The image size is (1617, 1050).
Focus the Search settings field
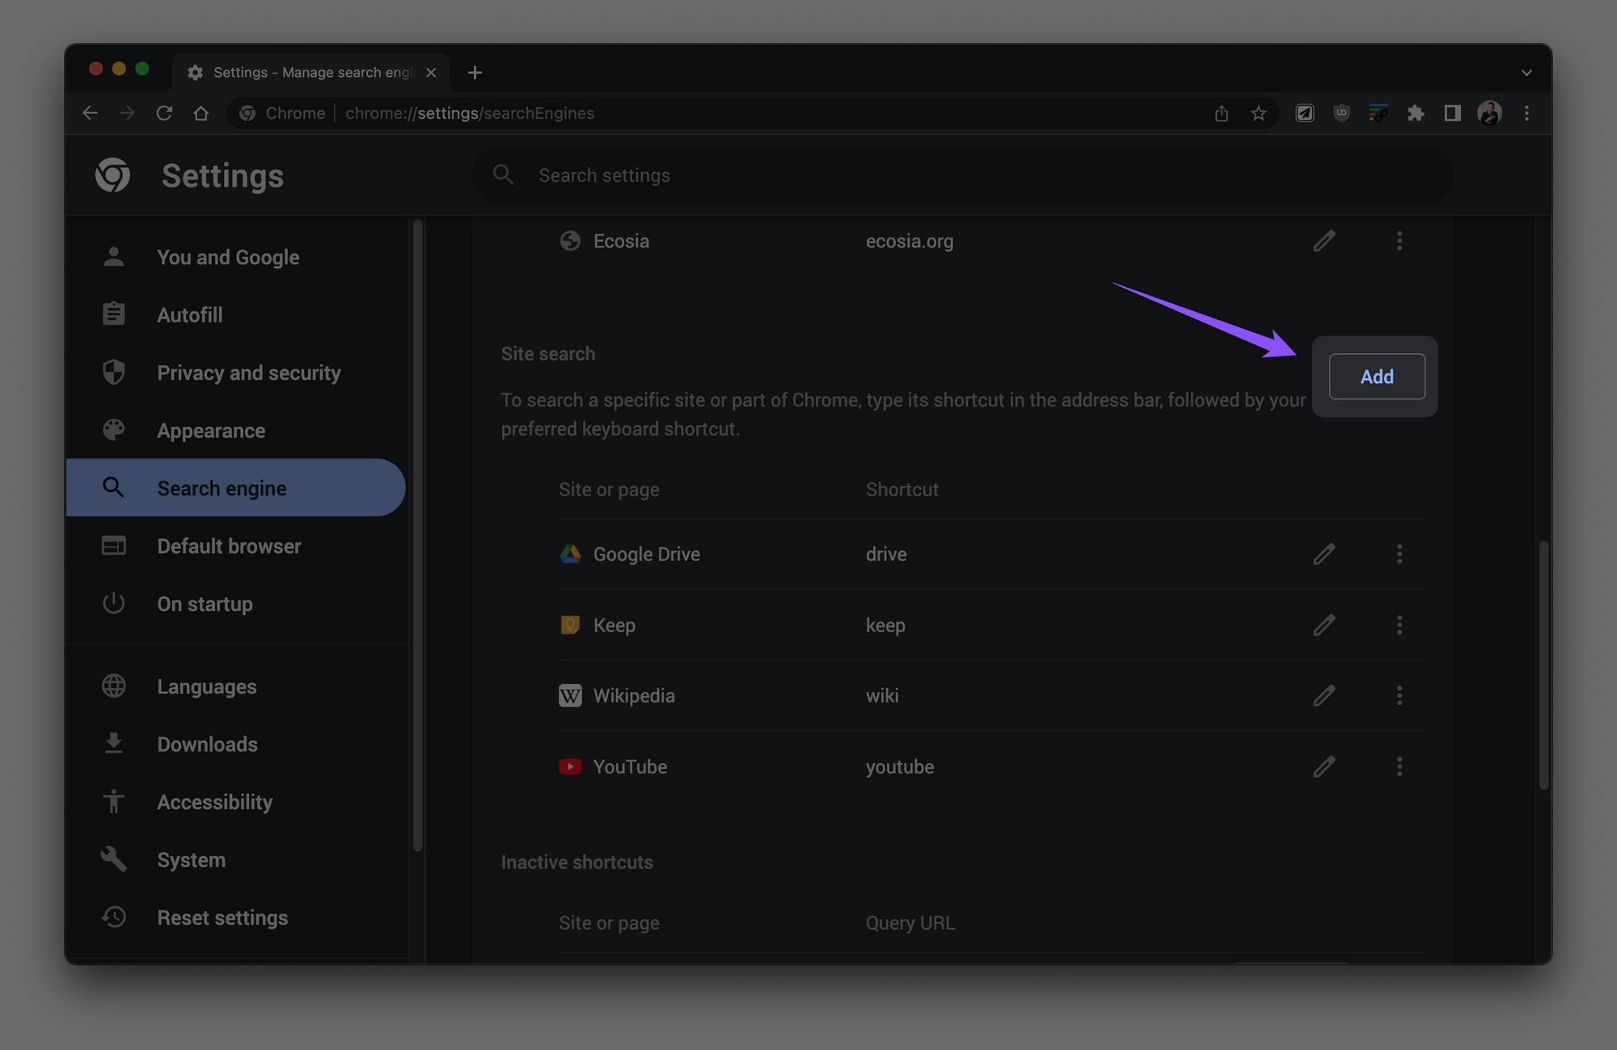pos(963,175)
